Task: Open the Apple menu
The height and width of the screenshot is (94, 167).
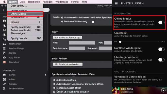Action: pos(4,2)
